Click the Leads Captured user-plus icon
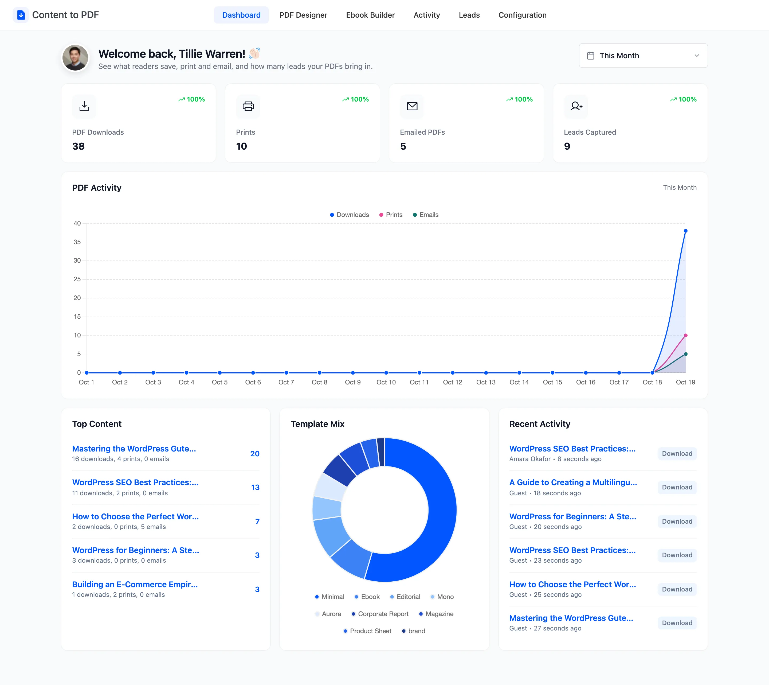This screenshot has width=769, height=685. [x=576, y=107]
